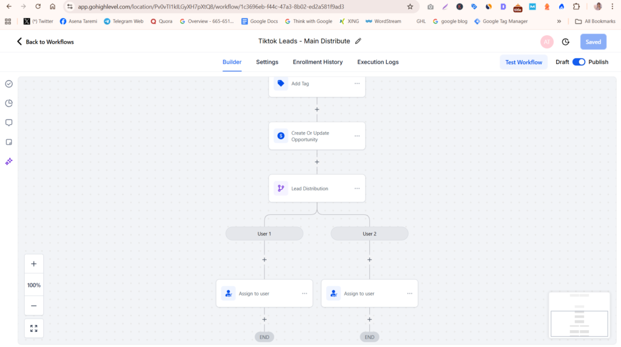Open the sticky note sidebar icon
Viewport: 621px width, 347px height.
pyautogui.click(x=8, y=142)
